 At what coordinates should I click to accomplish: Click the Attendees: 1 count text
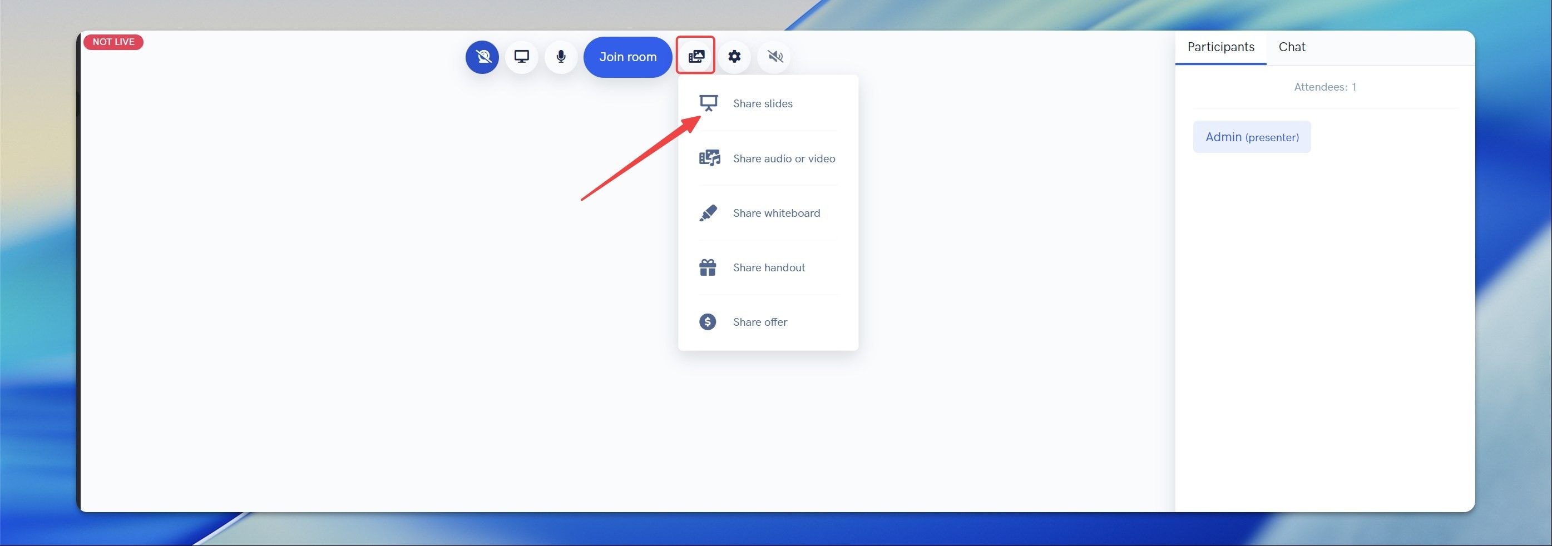tap(1325, 87)
